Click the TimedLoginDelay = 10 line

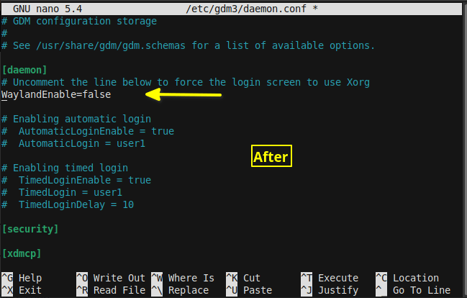click(68, 204)
